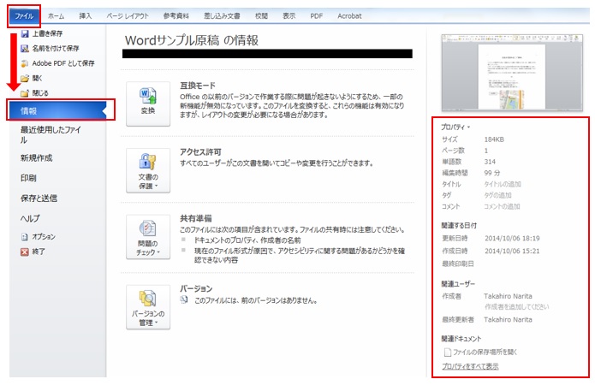This screenshot has height=385, width=595.
Task: Click the Wordサンプル原稿 の情報 title
Action: [192, 40]
